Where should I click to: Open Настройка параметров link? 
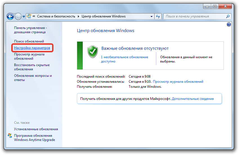pyautogui.click(x=32, y=48)
